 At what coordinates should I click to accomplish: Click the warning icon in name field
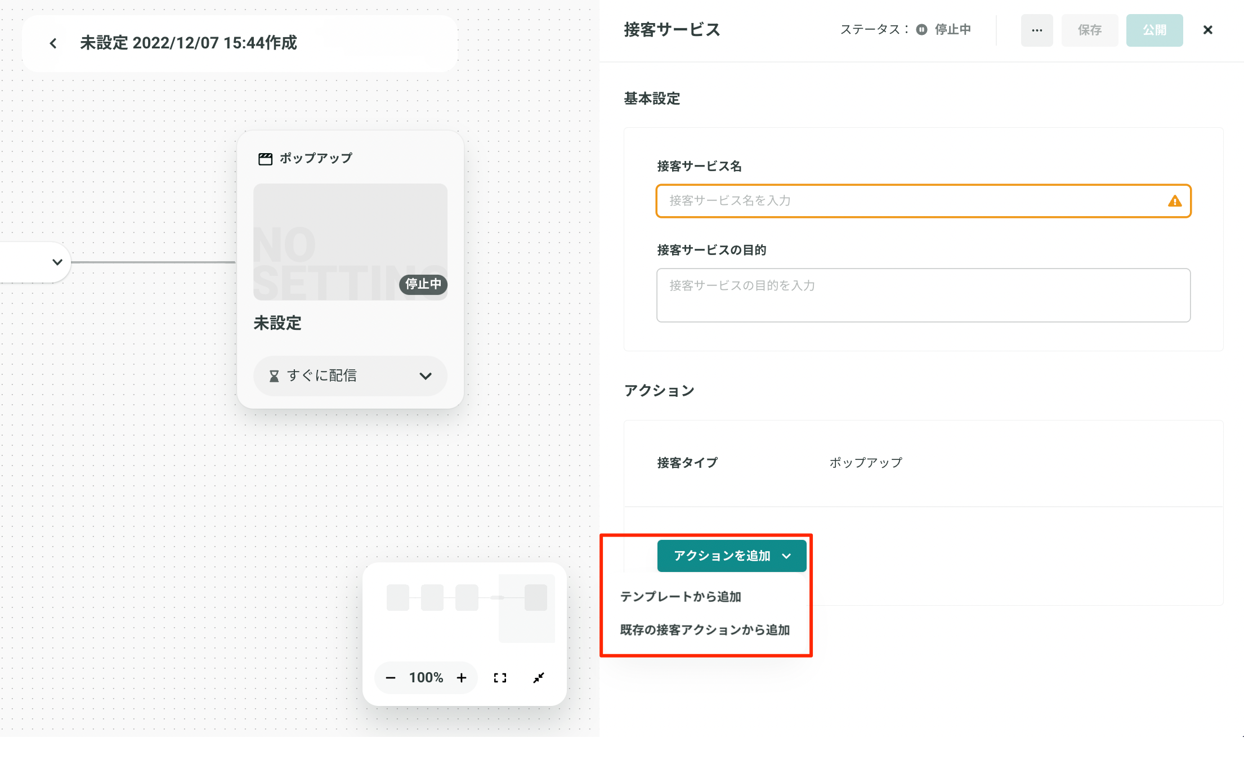coord(1175,201)
